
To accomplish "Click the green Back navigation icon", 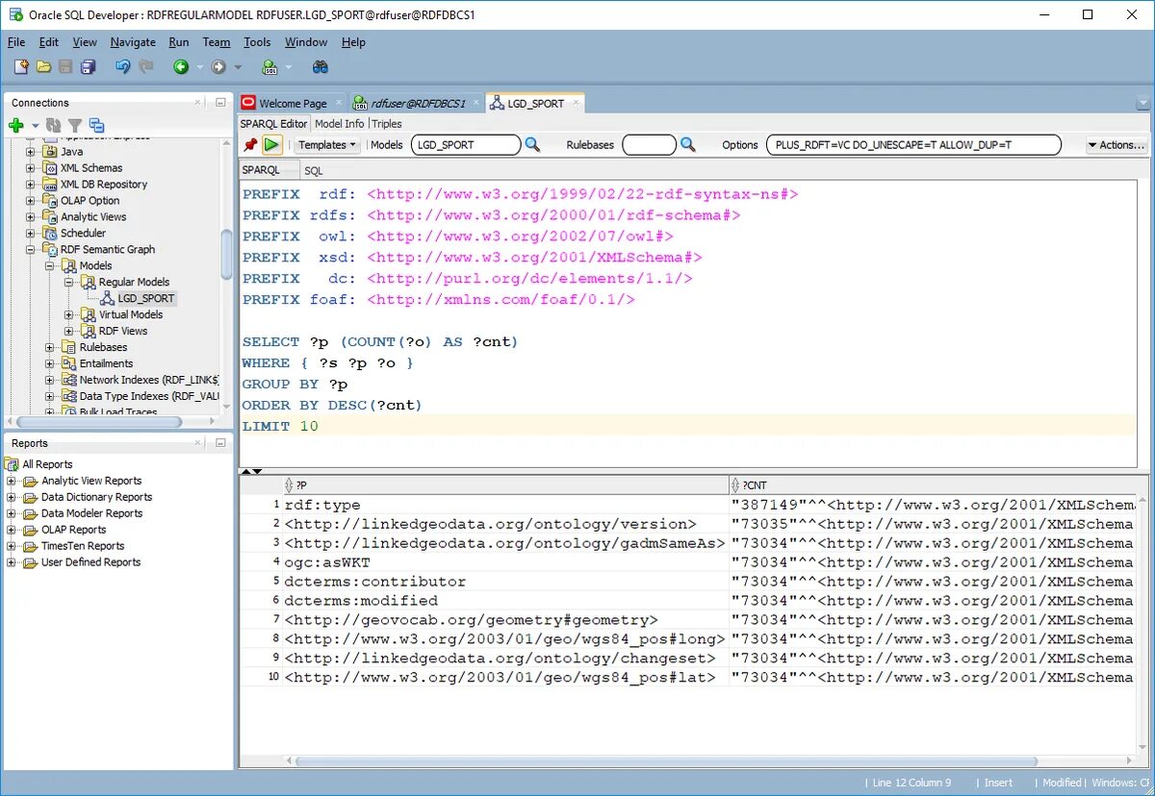I will point(180,66).
